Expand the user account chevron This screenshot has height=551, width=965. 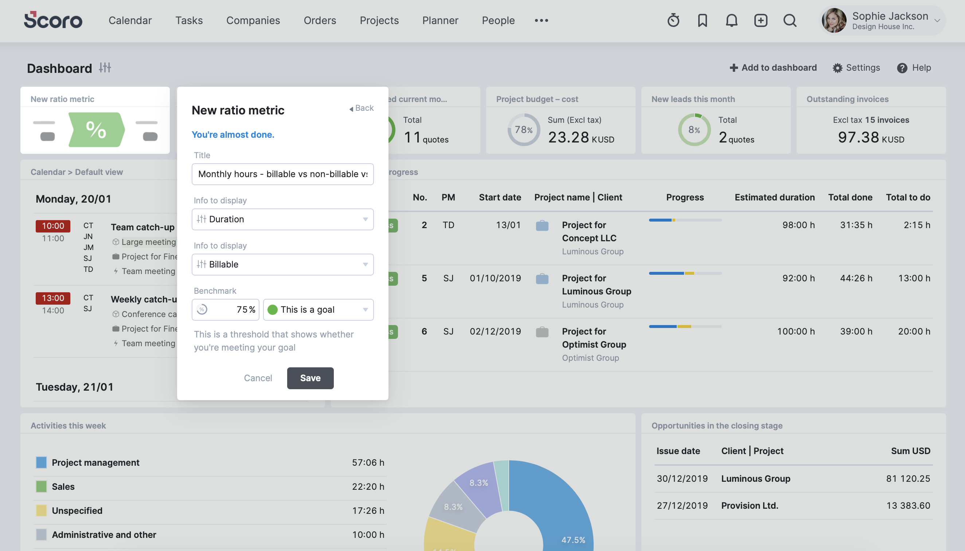point(937,21)
